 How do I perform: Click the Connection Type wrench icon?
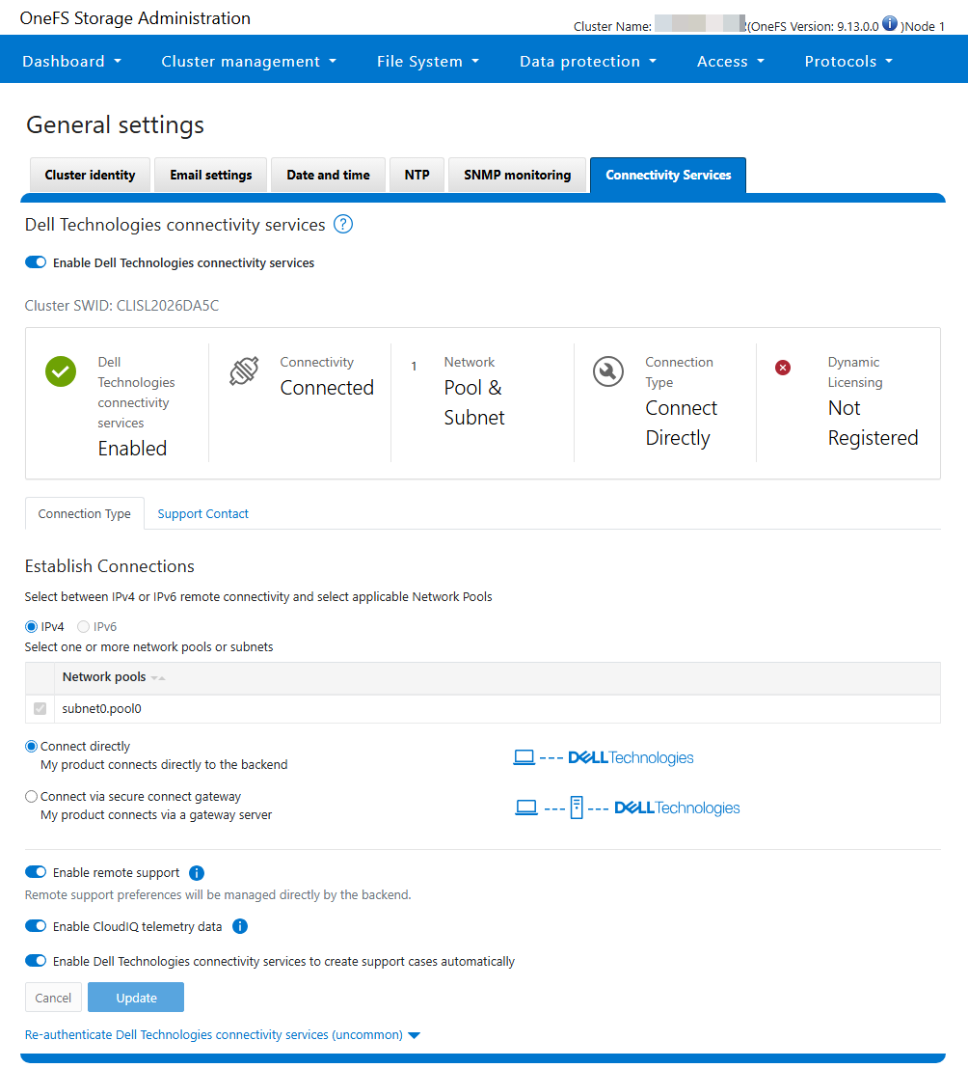tap(608, 370)
